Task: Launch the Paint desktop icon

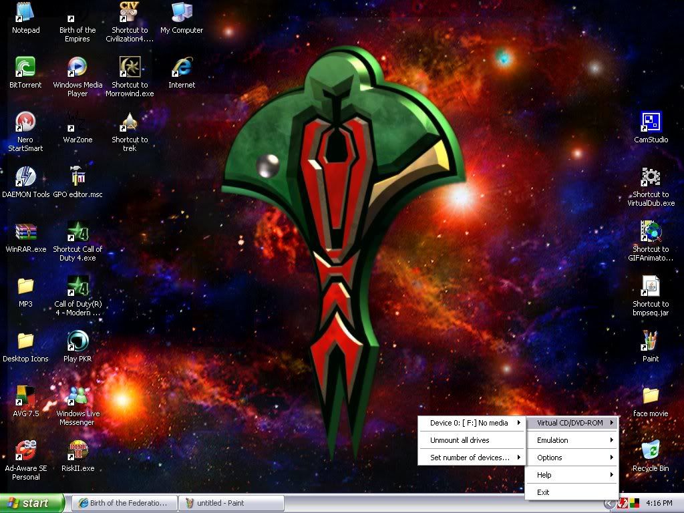Action: pyautogui.click(x=651, y=341)
